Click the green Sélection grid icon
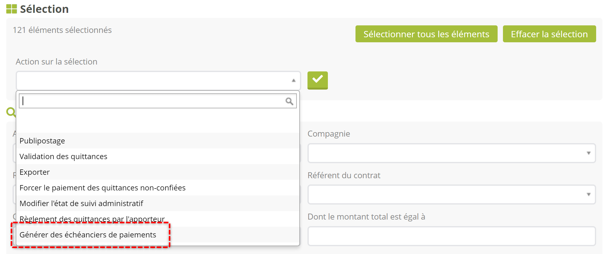The image size is (609, 254). pos(12,9)
